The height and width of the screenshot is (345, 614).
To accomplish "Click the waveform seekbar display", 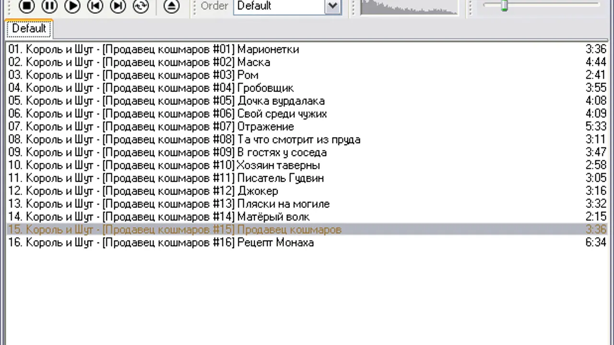I will [409, 7].
